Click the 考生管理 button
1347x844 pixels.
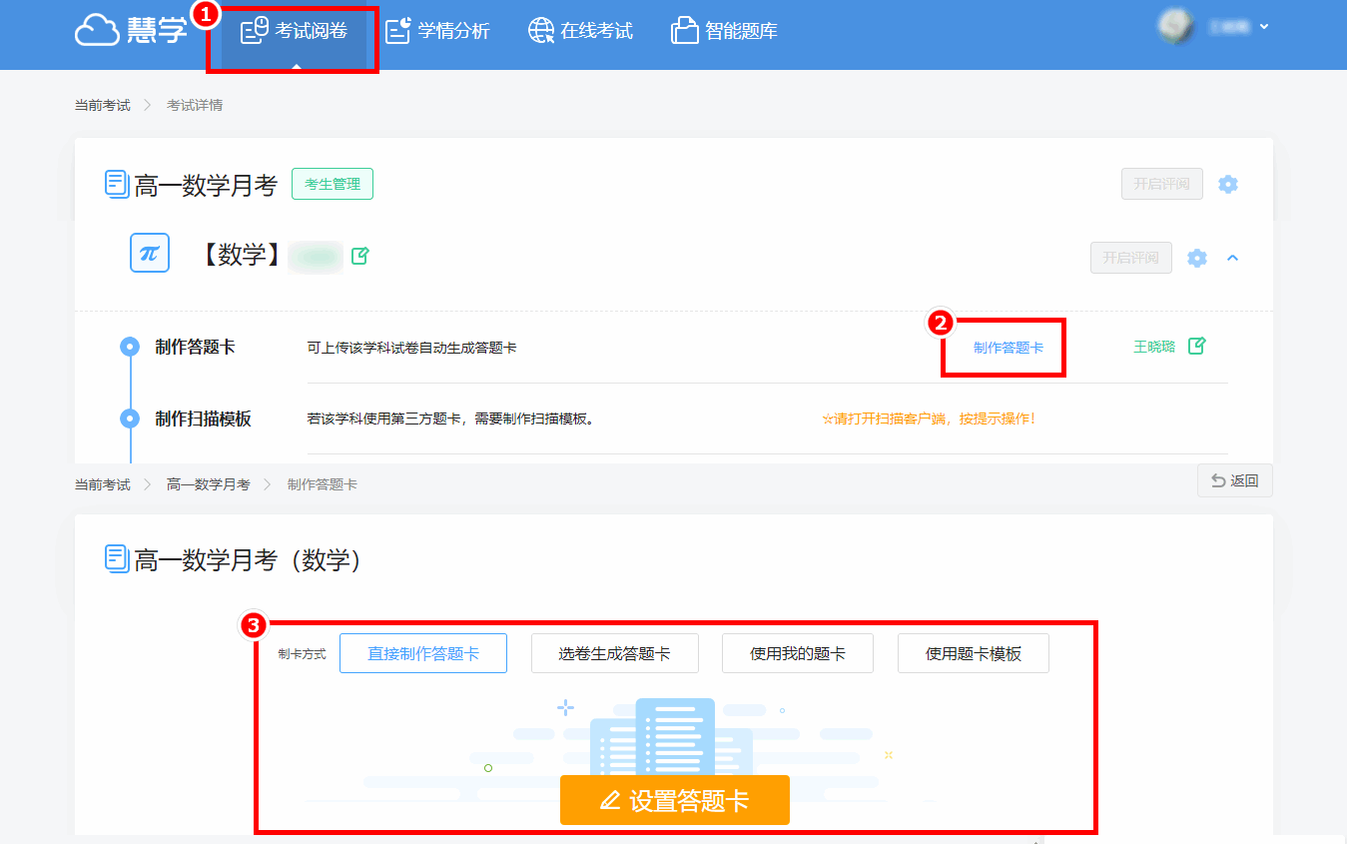(x=333, y=184)
